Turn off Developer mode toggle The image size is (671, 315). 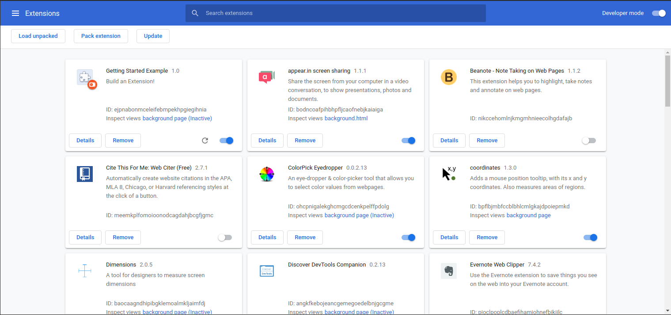pos(659,13)
